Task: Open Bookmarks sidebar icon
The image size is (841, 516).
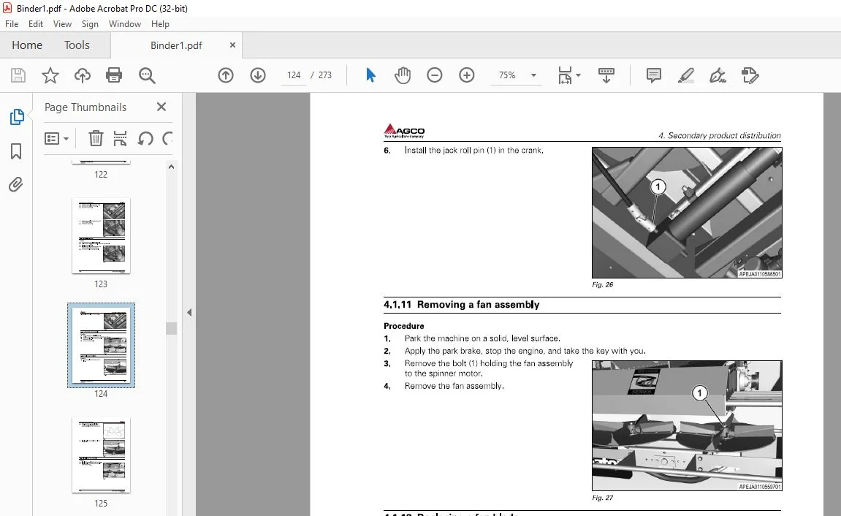Action: coord(16,151)
